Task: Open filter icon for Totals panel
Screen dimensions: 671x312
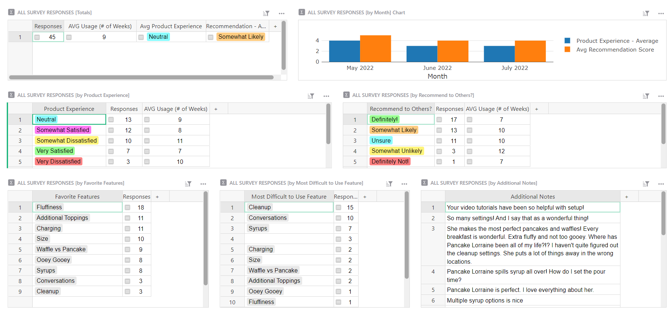Action: [266, 14]
